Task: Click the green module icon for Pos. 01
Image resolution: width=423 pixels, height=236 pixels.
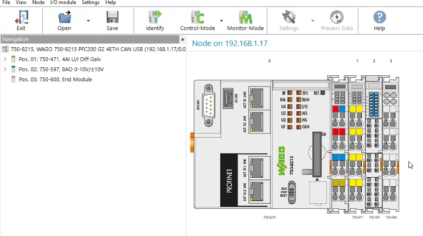Action: 13,59
